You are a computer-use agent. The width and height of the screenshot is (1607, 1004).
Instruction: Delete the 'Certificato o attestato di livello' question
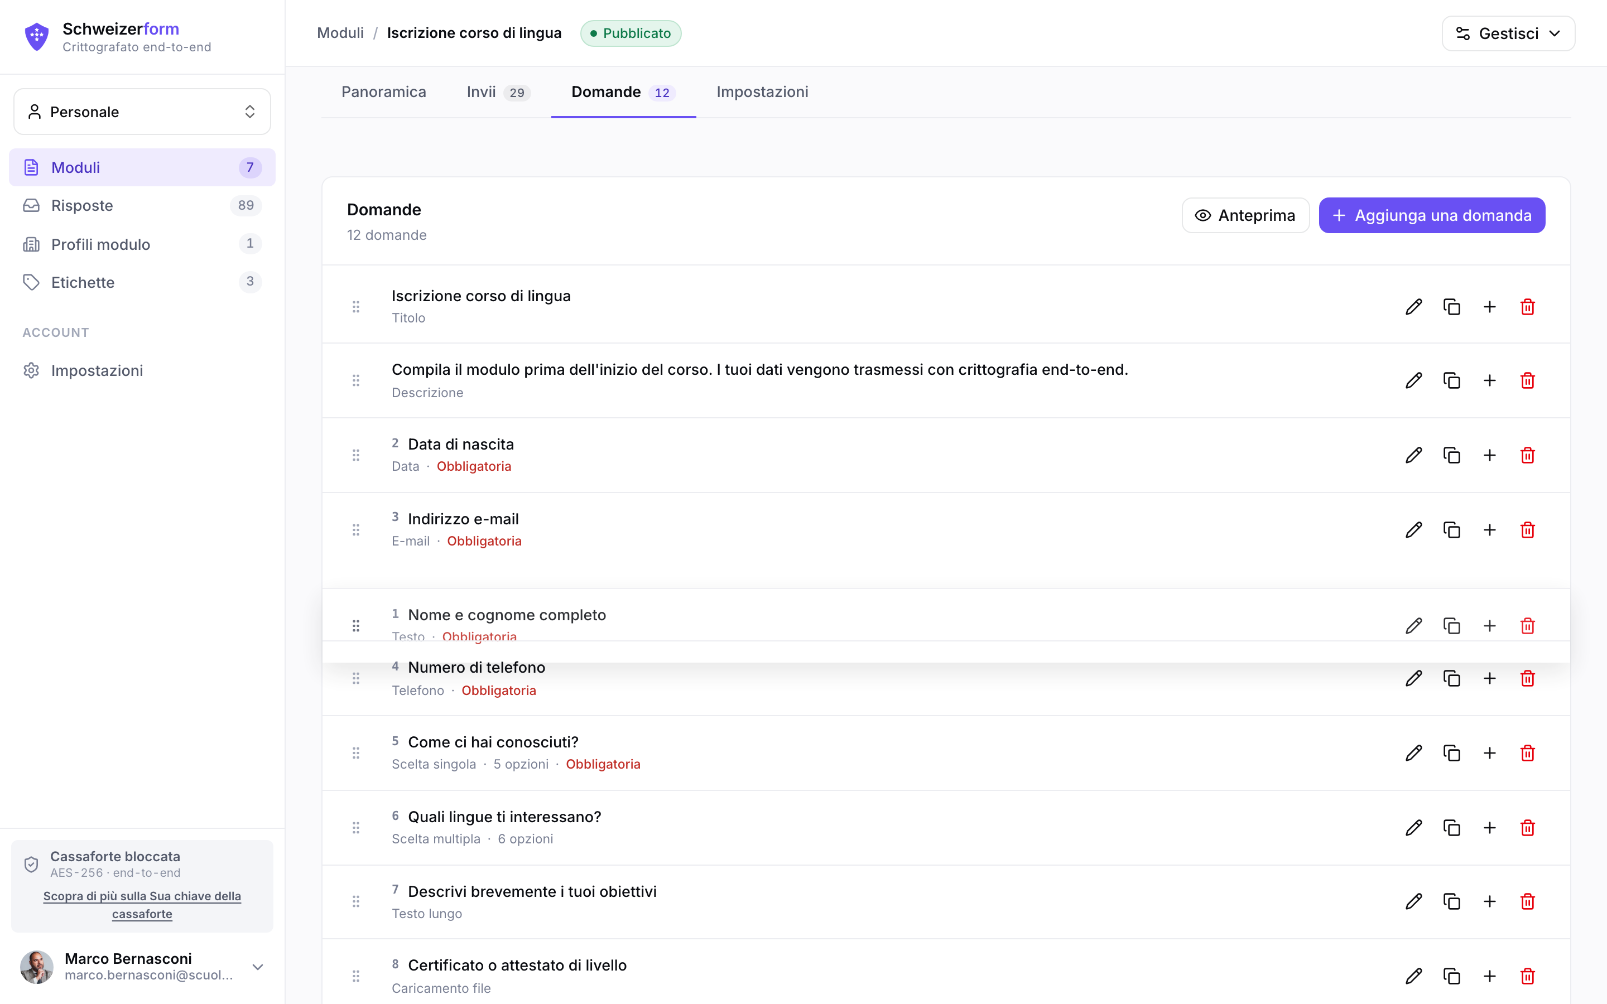[1527, 976]
